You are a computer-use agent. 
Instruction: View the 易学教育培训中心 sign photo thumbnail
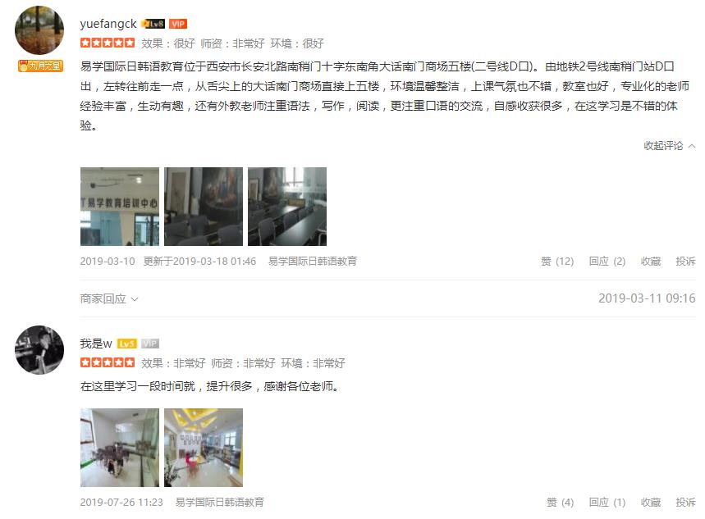pos(120,207)
